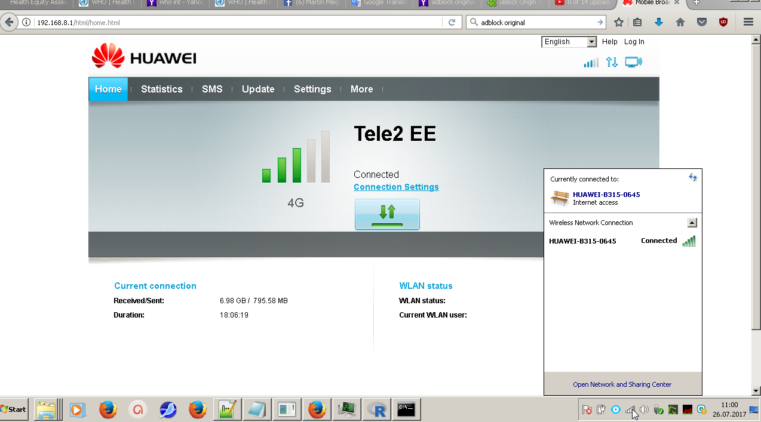Image resolution: width=761 pixels, height=422 pixels.
Task: Open the Connection Settings link
Action: click(396, 187)
